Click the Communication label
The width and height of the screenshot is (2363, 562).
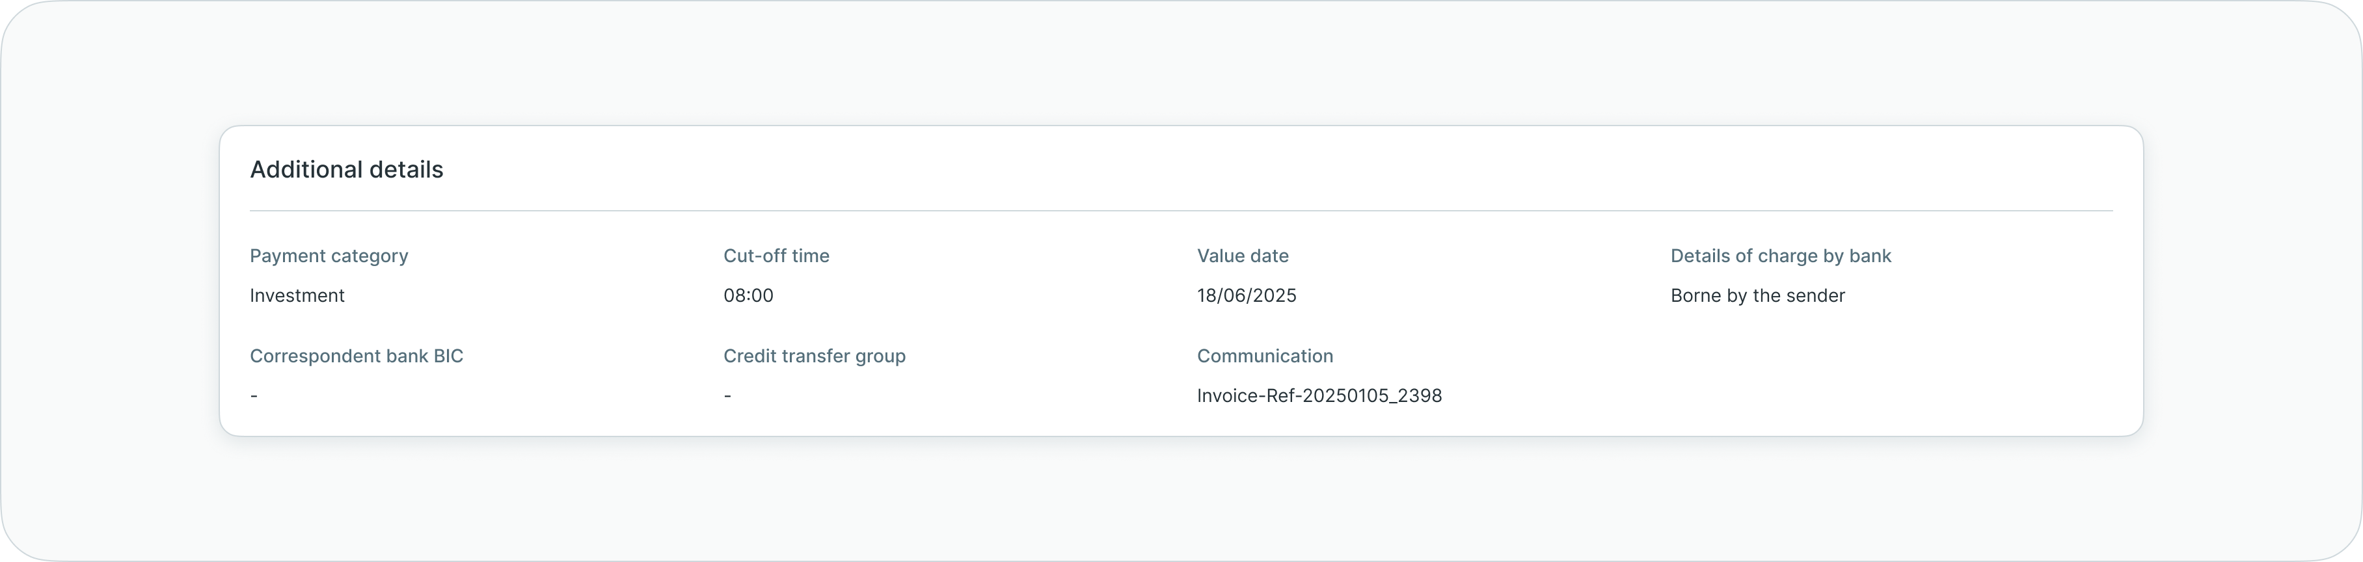coord(1264,356)
